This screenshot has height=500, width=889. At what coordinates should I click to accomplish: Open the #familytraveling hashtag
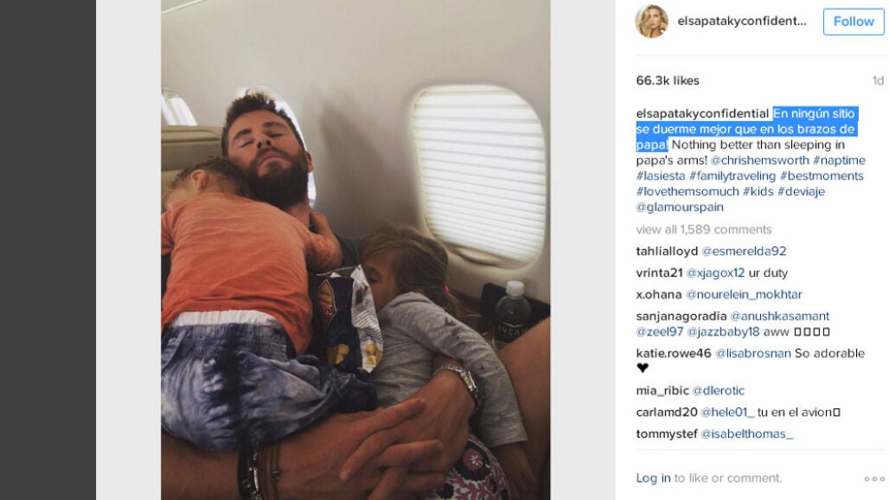[x=732, y=176]
